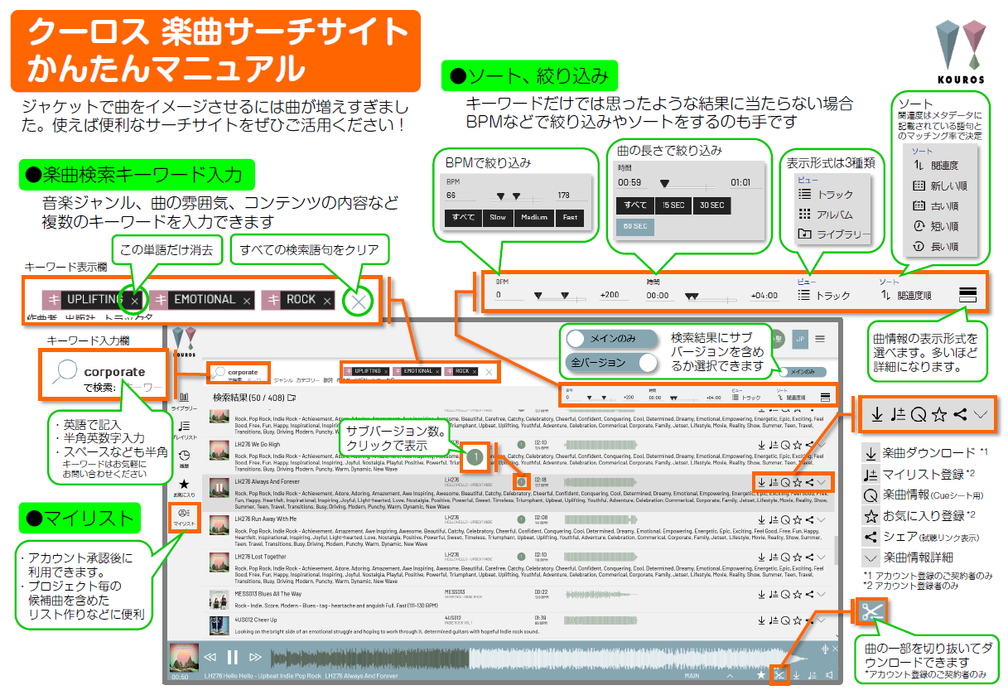This screenshot has width=1008, height=695.
Task: Select the Slow BPM filter button
Action: click(x=497, y=218)
